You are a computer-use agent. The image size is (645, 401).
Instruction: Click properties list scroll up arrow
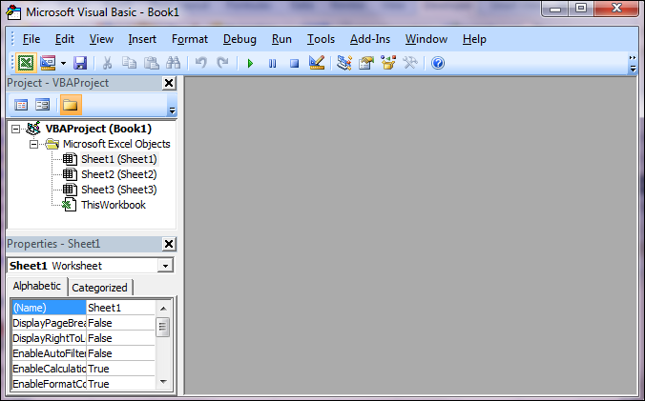(163, 309)
